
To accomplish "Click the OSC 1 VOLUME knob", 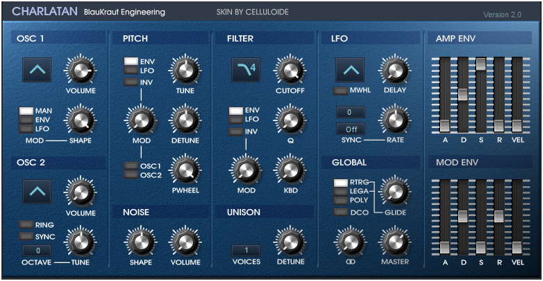I will click(81, 70).
